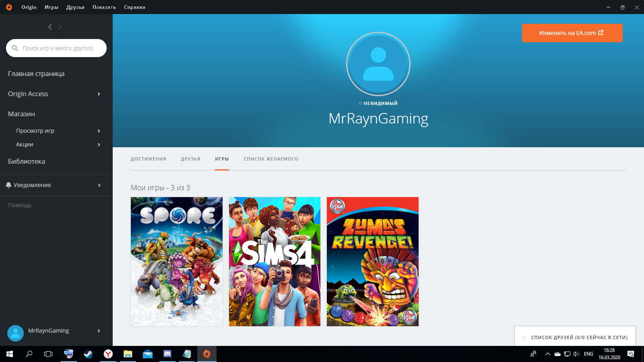
Task: Open Task View on the taskbar
Action: point(48,354)
